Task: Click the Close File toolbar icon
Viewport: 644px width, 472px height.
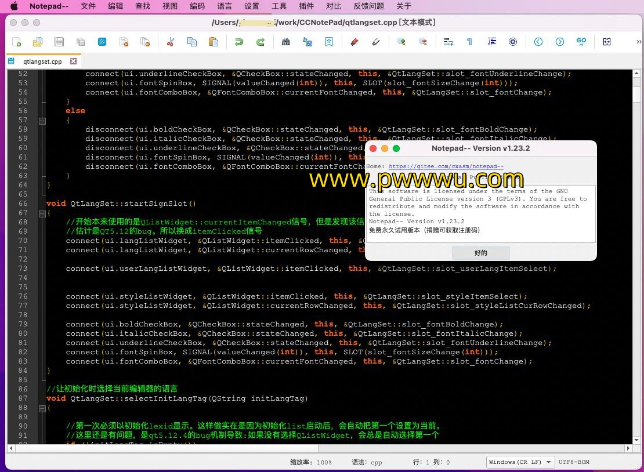Action: click(x=124, y=42)
